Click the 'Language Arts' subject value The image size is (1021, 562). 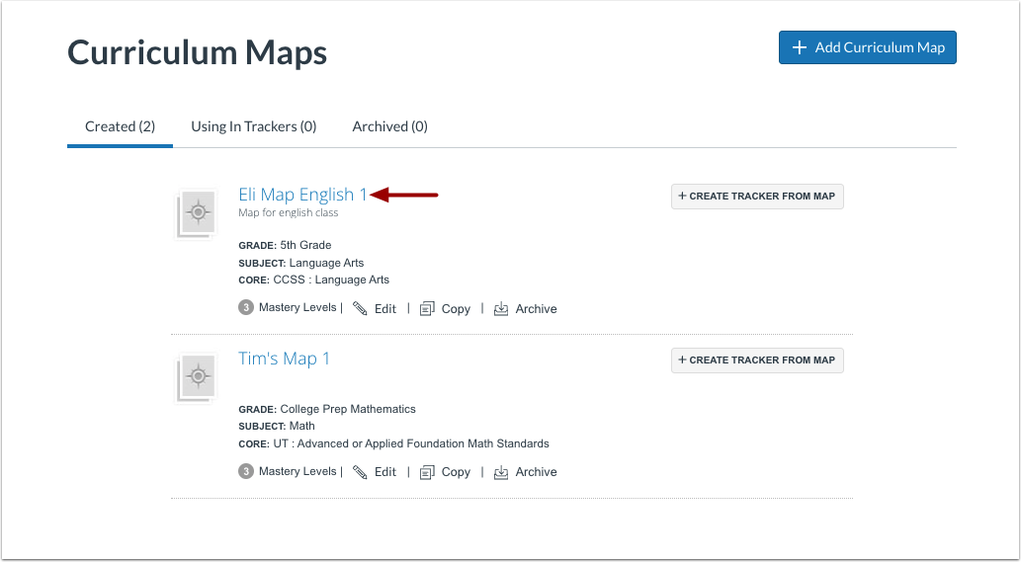(x=326, y=263)
